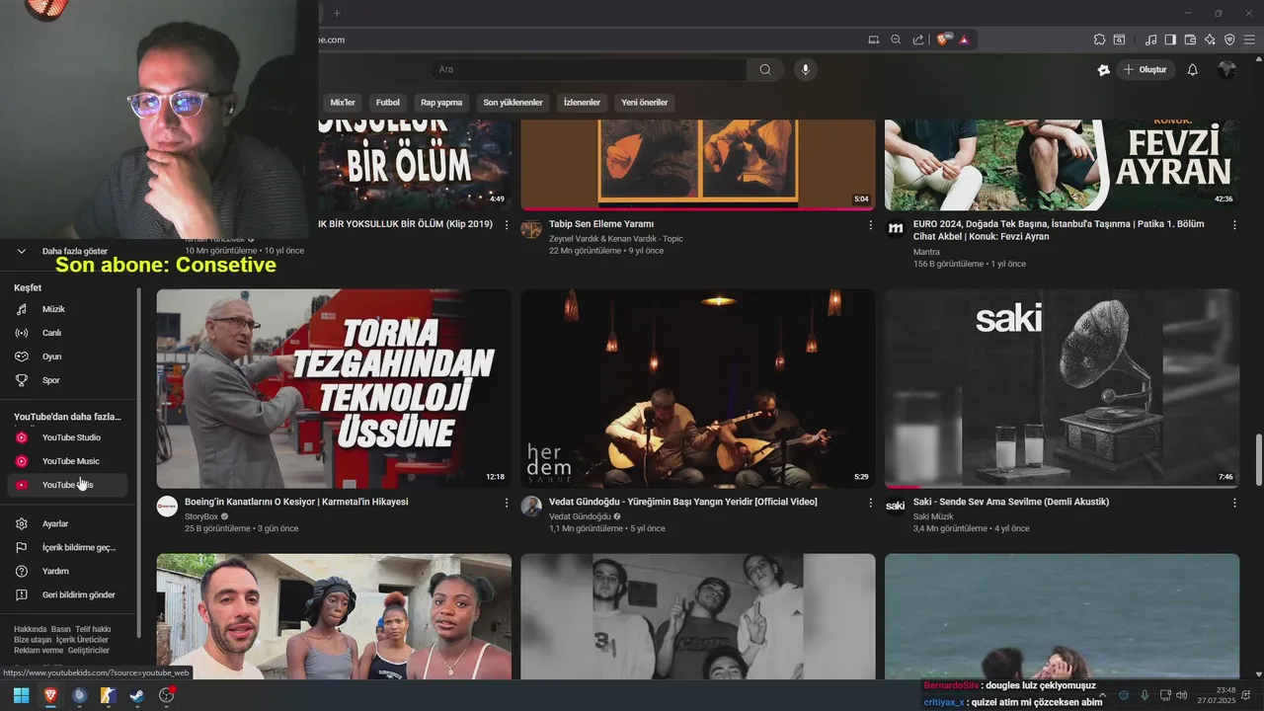This screenshot has height=711, width=1264.
Task: Open options menu for Vedat Gündoğdu video
Action: (x=870, y=503)
